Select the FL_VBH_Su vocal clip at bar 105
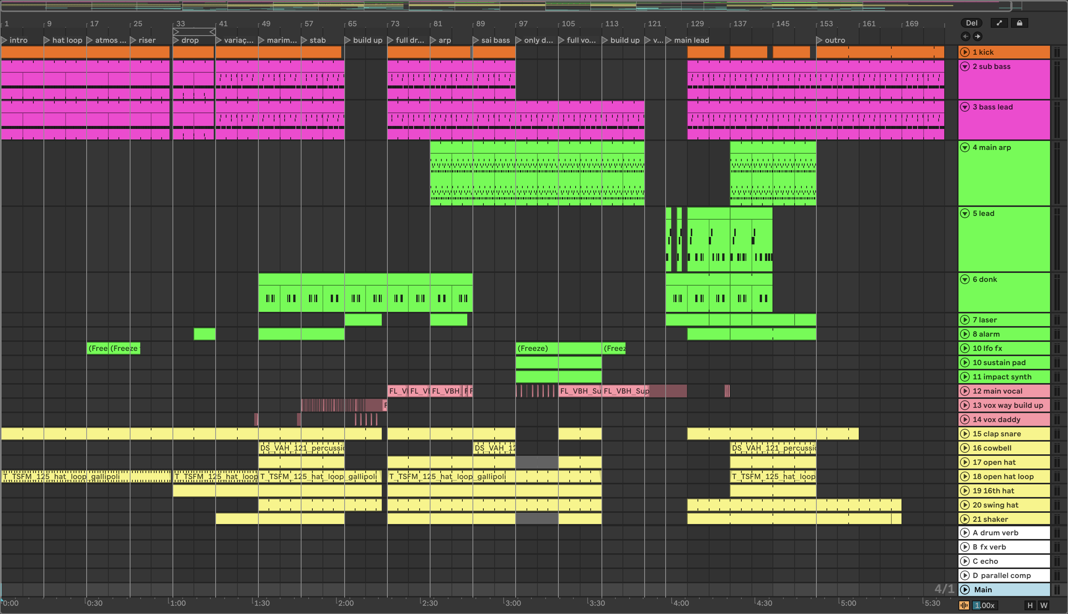Image resolution: width=1068 pixels, height=614 pixels. [580, 391]
